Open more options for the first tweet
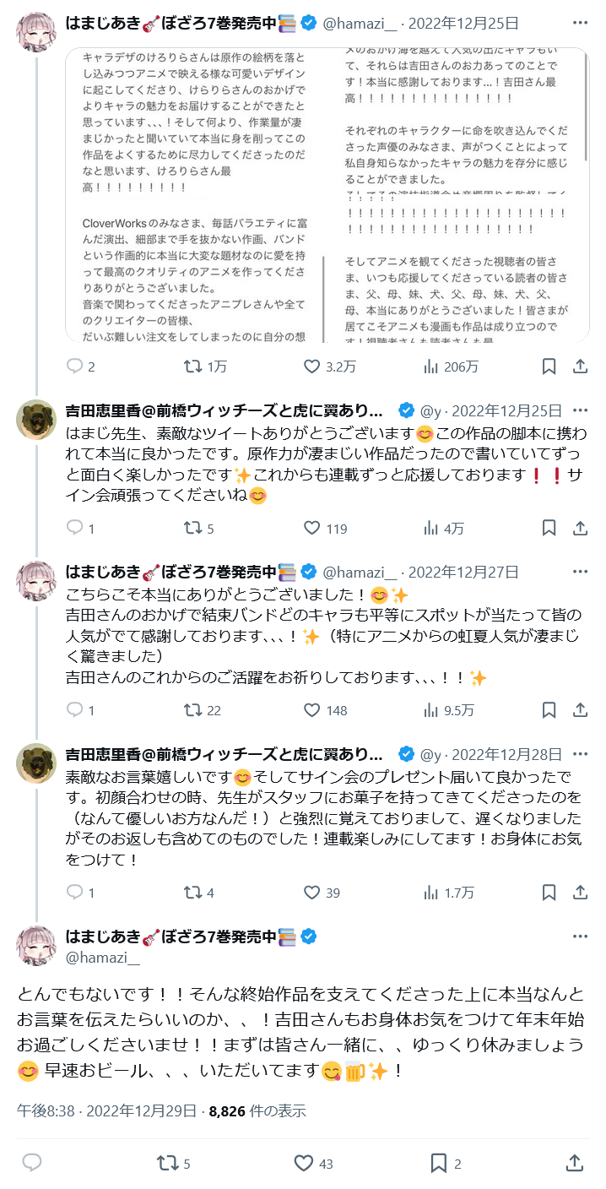 581,23
